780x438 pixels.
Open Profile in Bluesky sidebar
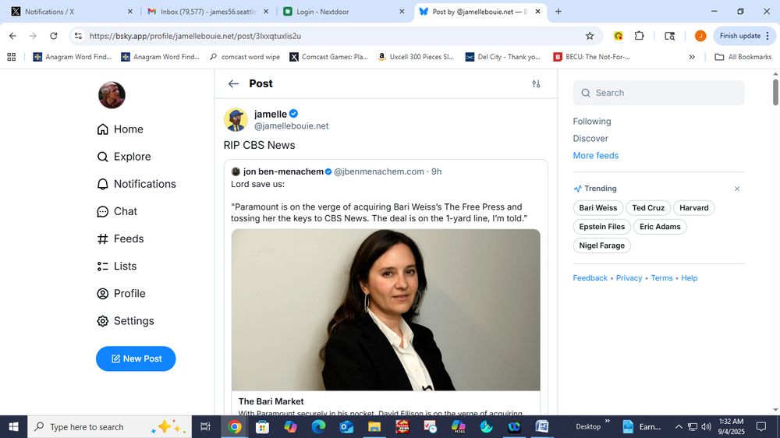click(122, 293)
